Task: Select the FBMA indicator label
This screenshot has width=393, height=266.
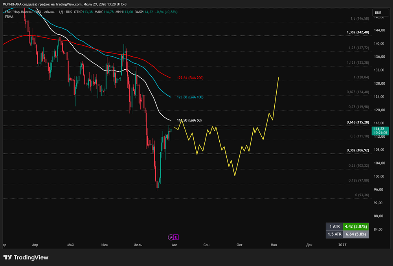Action: pos(9,17)
